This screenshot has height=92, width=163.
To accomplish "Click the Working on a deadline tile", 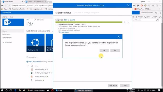I will point(49,43).
